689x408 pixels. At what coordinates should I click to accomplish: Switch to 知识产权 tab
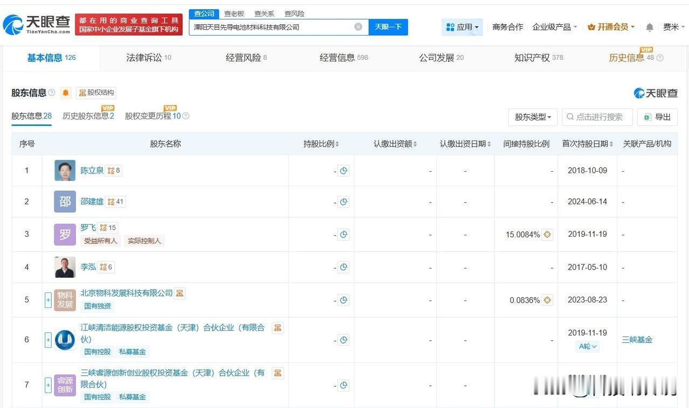point(539,58)
